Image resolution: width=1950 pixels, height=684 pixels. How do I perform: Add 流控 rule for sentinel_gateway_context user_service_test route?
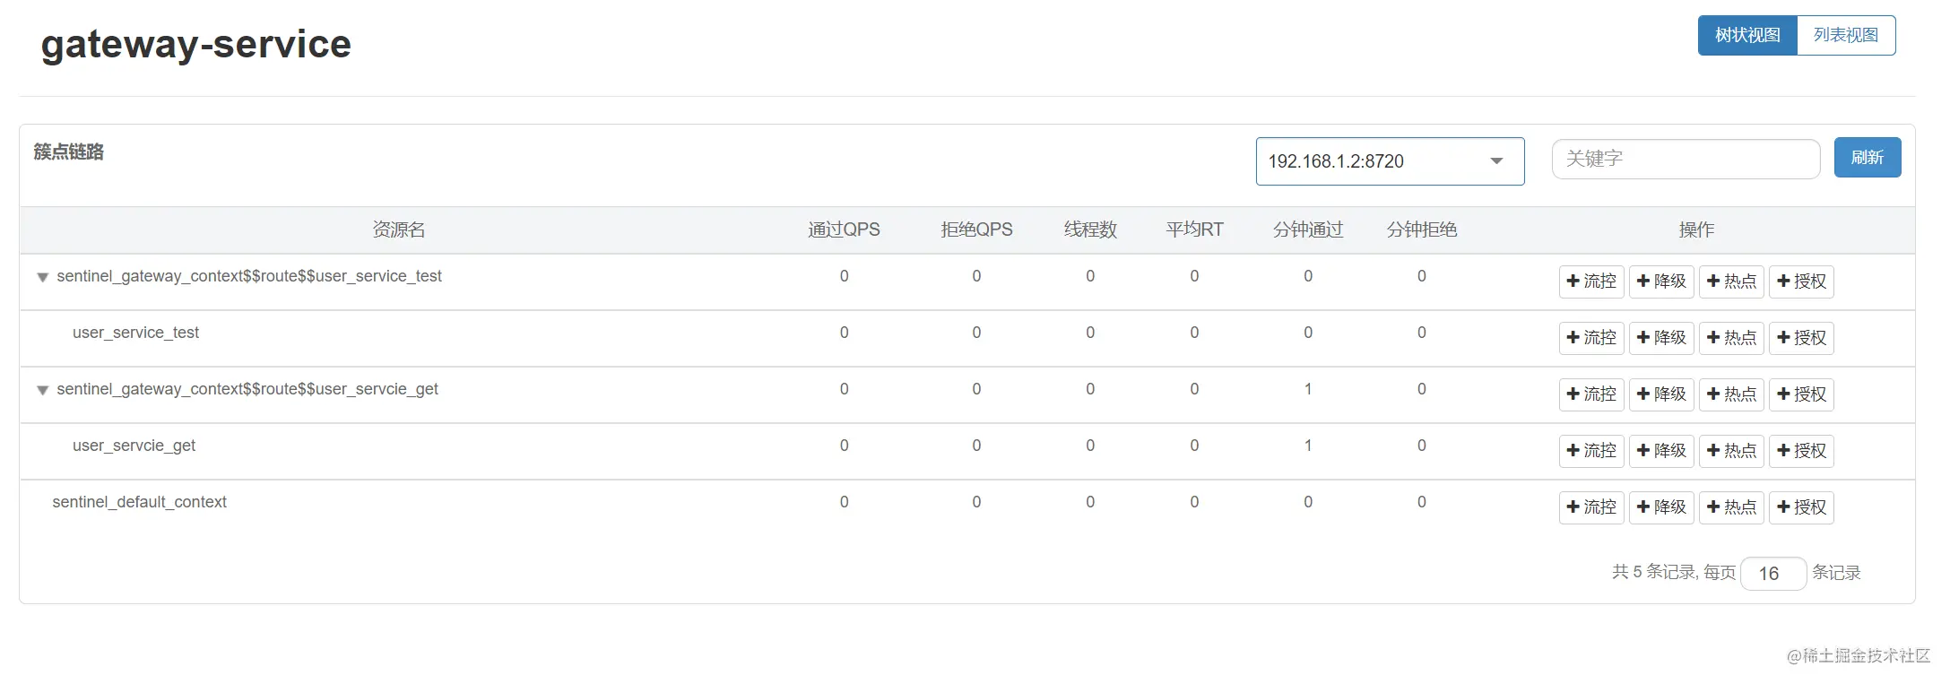click(1591, 281)
